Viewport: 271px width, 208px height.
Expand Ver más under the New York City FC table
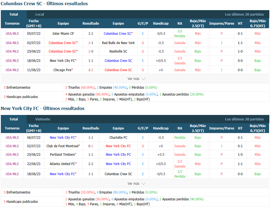tap(136, 183)
